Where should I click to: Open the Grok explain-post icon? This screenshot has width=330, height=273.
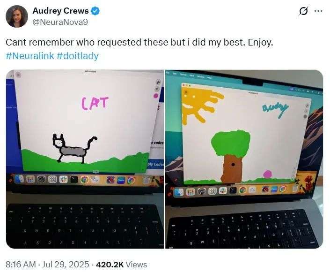303,11
